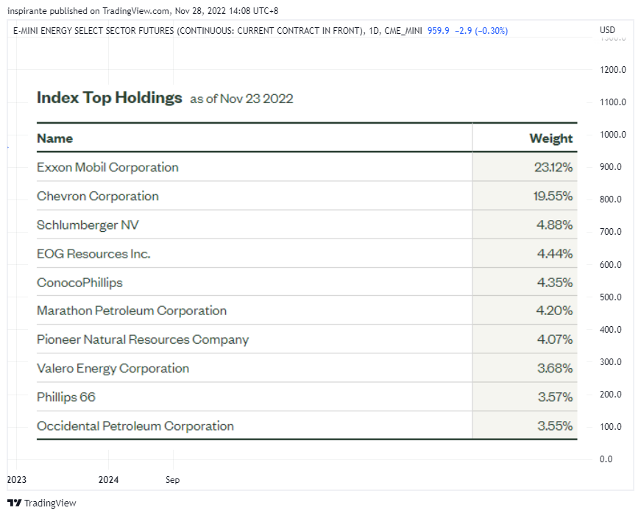Click the 1000.0 price axis label

coord(613,135)
